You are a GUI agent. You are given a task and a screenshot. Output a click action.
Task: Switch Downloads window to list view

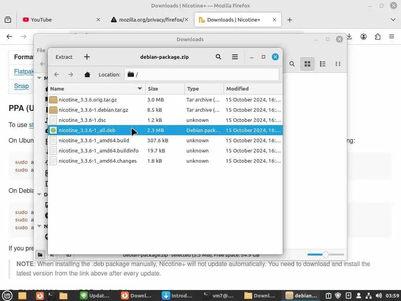323,64
